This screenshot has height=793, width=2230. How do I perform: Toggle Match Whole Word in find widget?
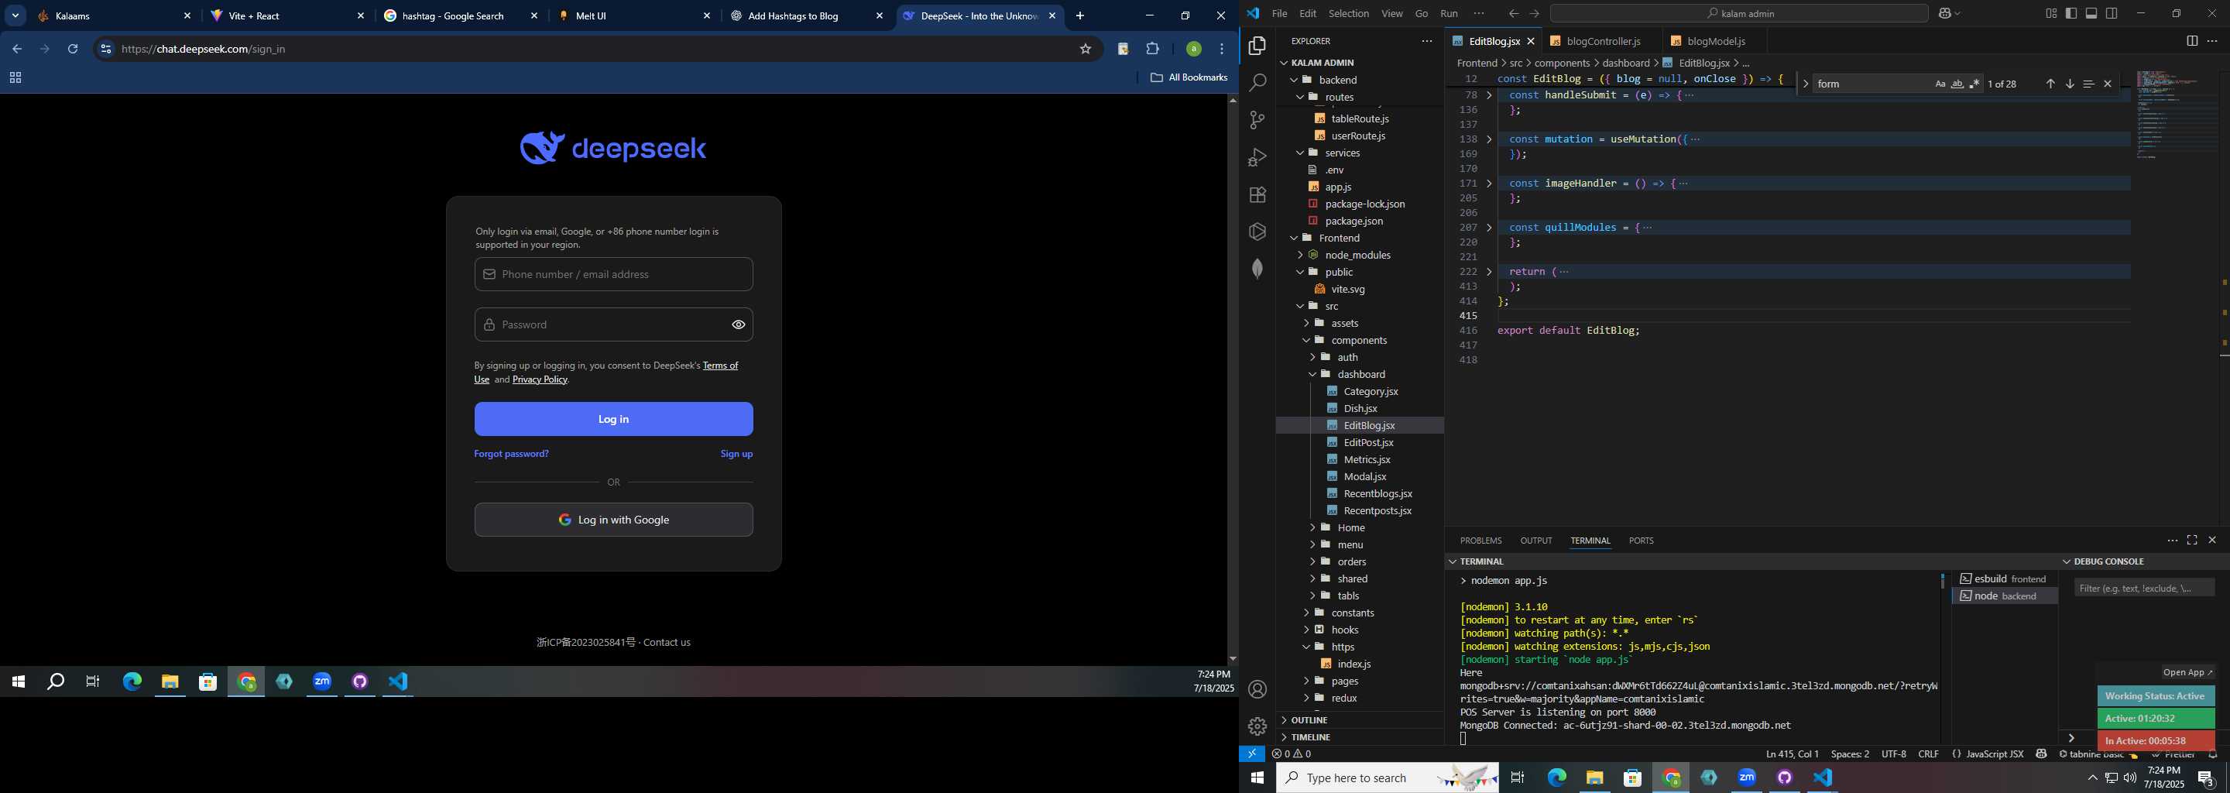(1957, 84)
